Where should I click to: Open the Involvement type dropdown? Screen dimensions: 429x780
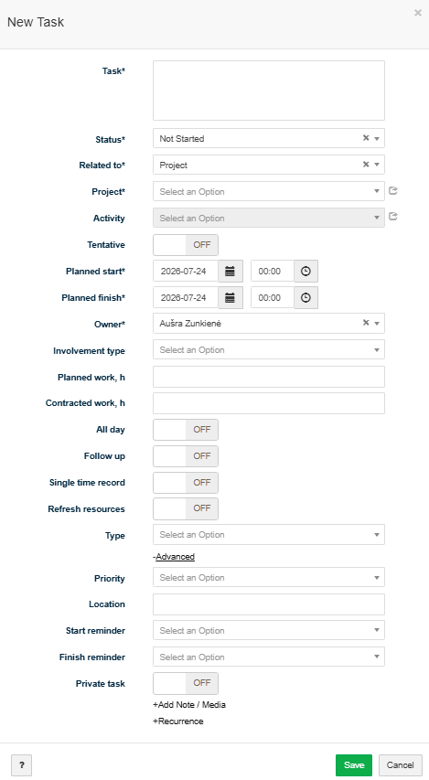(x=269, y=349)
